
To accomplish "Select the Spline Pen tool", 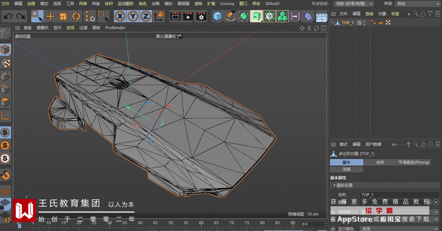I will pos(230,16).
